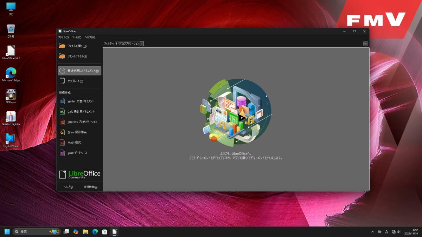Expand the hidden icons chevron in system tray
Screen dimensions: 422x237
point(372,232)
